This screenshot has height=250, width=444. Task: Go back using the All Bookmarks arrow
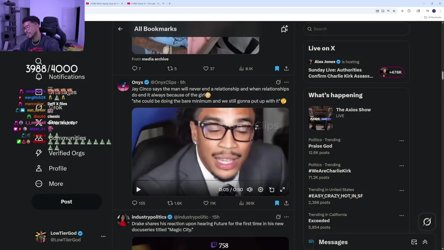coord(120,29)
